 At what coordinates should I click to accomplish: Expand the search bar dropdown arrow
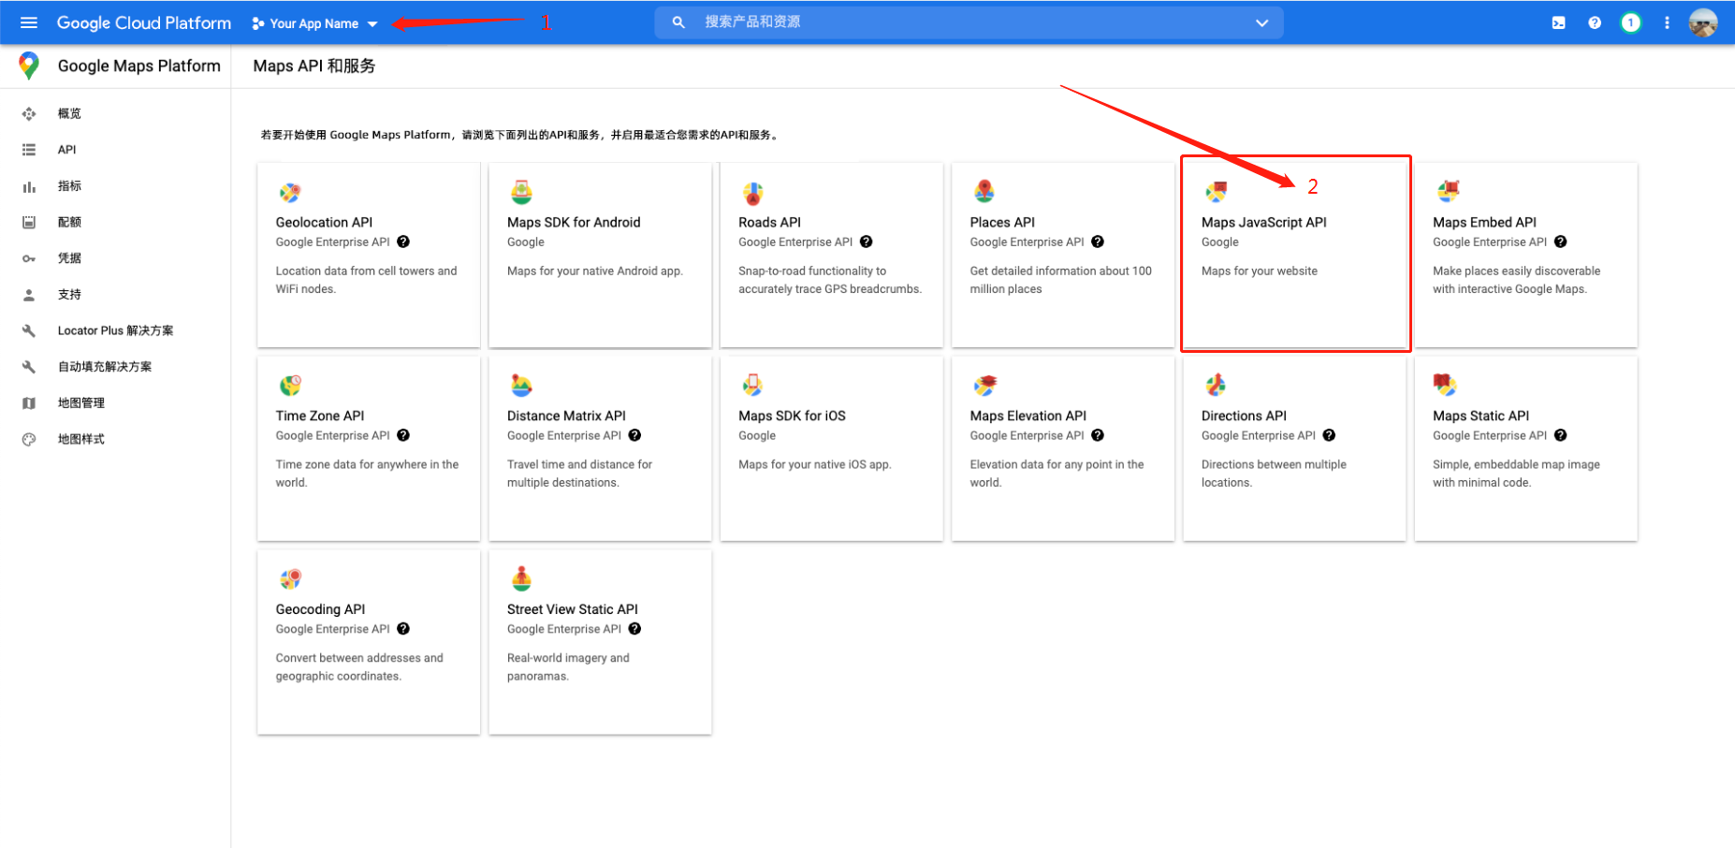[1261, 22]
